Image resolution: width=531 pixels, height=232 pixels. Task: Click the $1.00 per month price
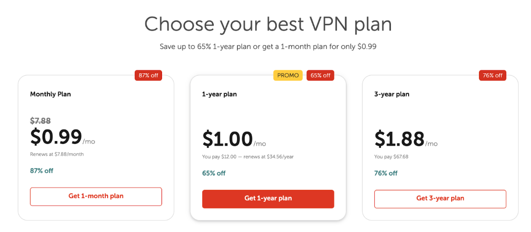[x=228, y=139]
